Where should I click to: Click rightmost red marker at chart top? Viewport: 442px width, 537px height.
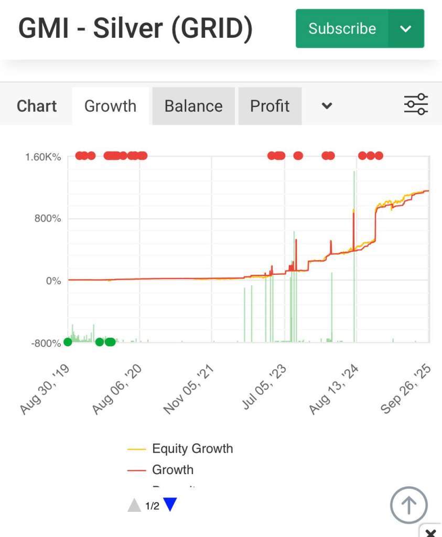click(379, 155)
